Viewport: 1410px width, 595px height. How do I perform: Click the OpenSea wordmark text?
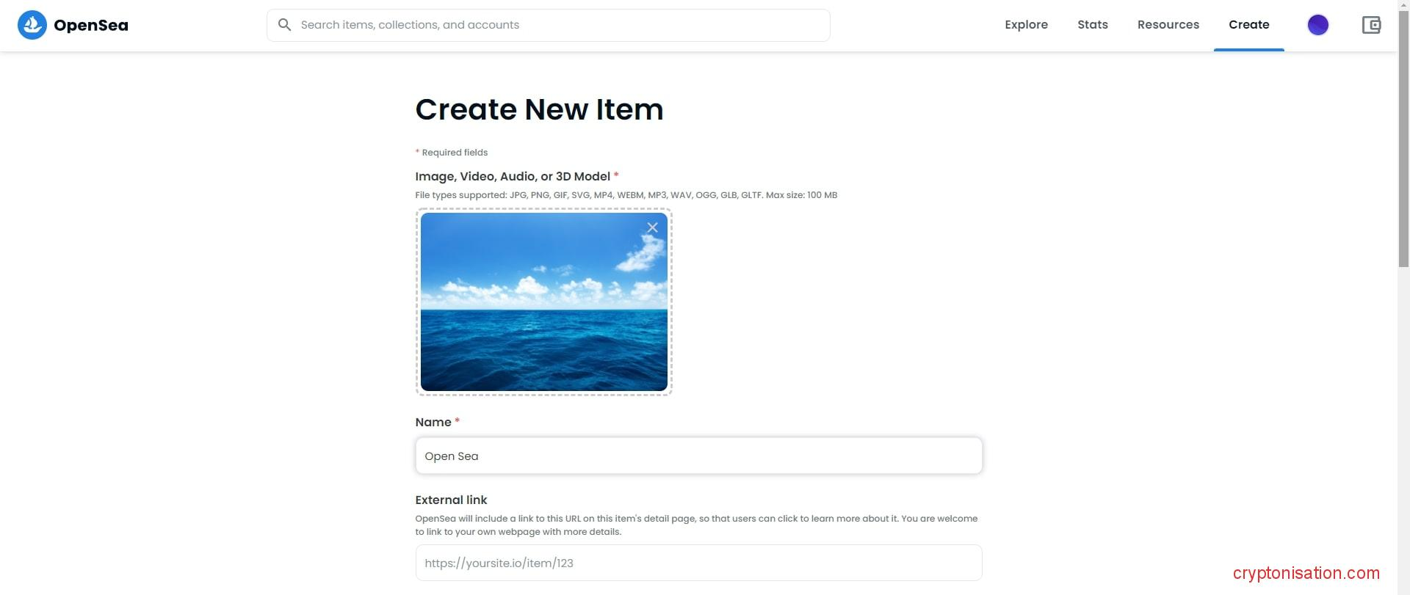pyautogui.click(x=91, y=26)
